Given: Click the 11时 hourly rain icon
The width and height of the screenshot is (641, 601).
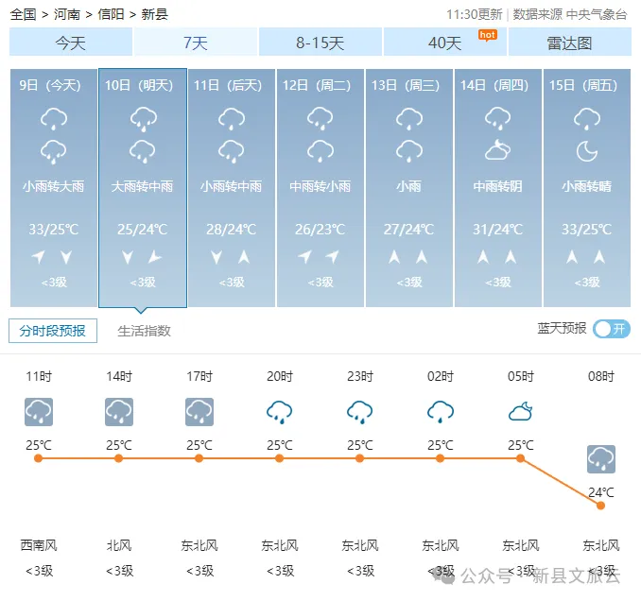Looking at the screenshot, I should pos(39,412).
